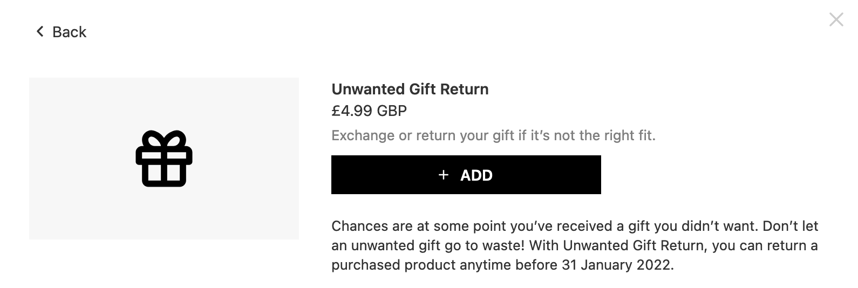Click the ribbon bow on the gift icon
Screen dimensions: 858x288
tap(164, 139)
